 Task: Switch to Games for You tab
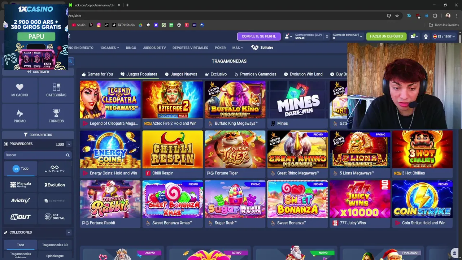point(97,74)
